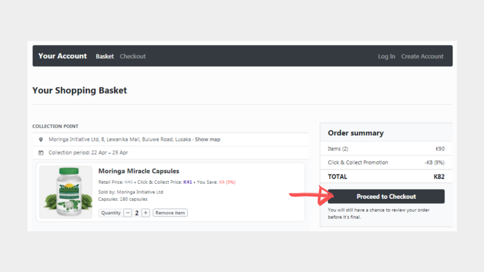Select the 'Collection period: 22 Apr – 29 Apr' text
The height and width of the screenshot is (272, 484).
click(88, 153)
